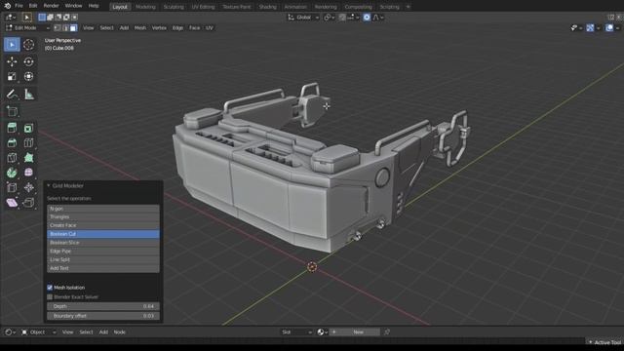Viewport: 624px width, 351px height.
Task: Open the Edit Mode dropdown
Action: tap(27, 28)
